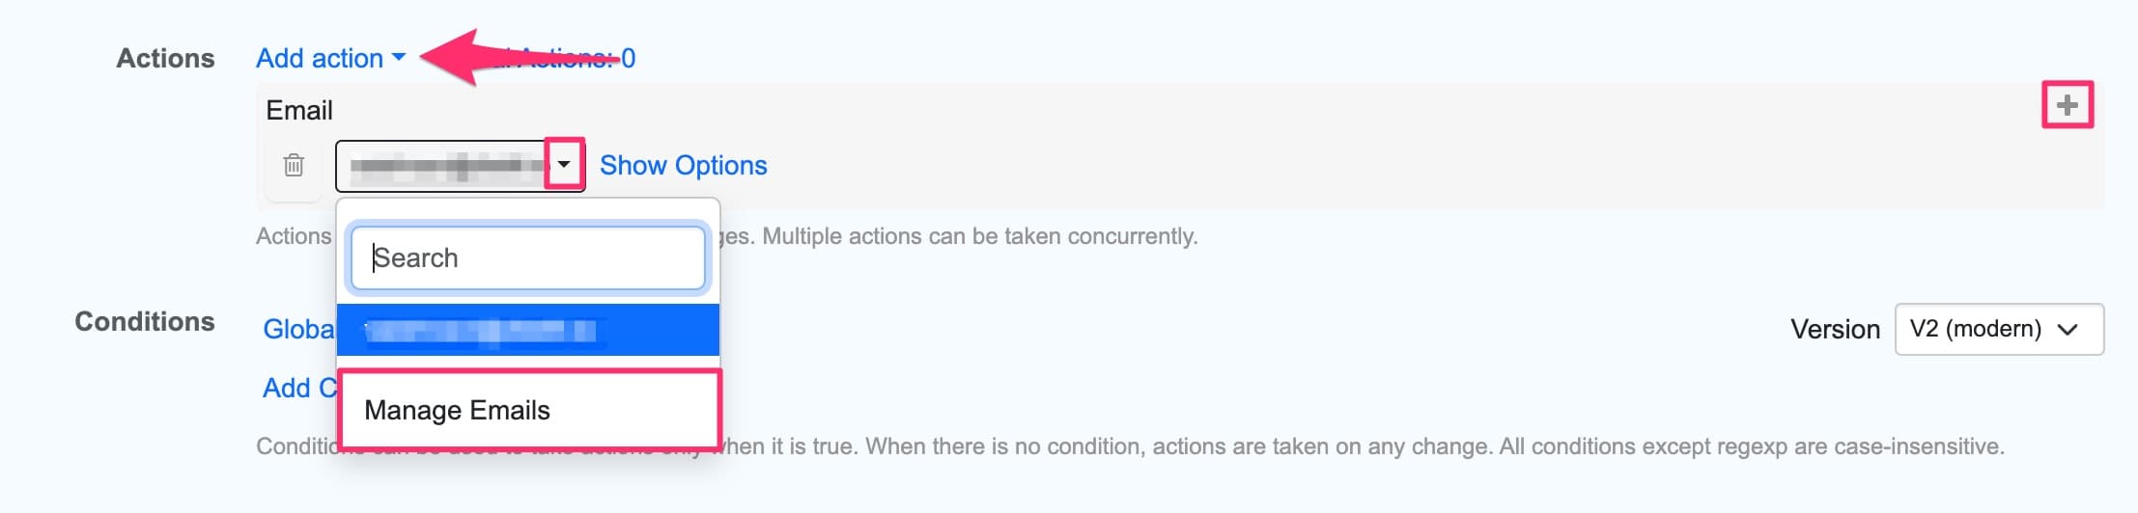This screenshot has height=513, width=2138.
Task: Click the Show Options link
Action: click(683, 166)
